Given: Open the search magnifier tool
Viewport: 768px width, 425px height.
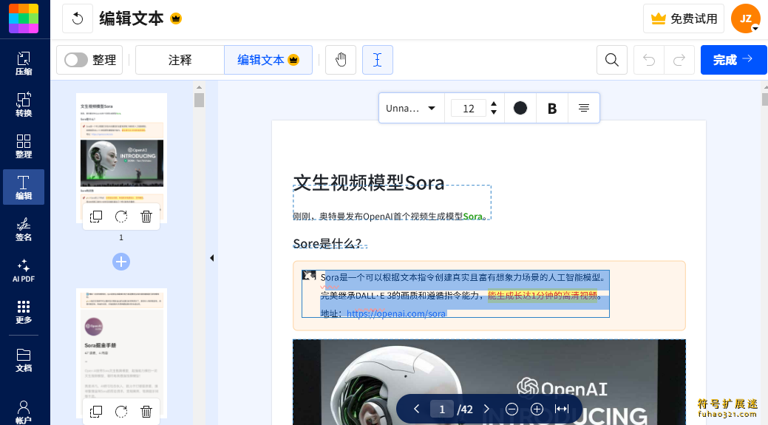Looking at the screenshot, I should pyautogui.click(x=612, y=60).
